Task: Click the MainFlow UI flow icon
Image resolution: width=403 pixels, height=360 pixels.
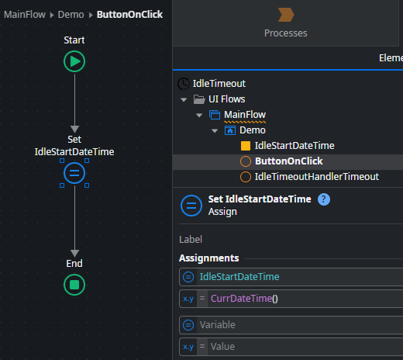Action: tap(215, 115)
